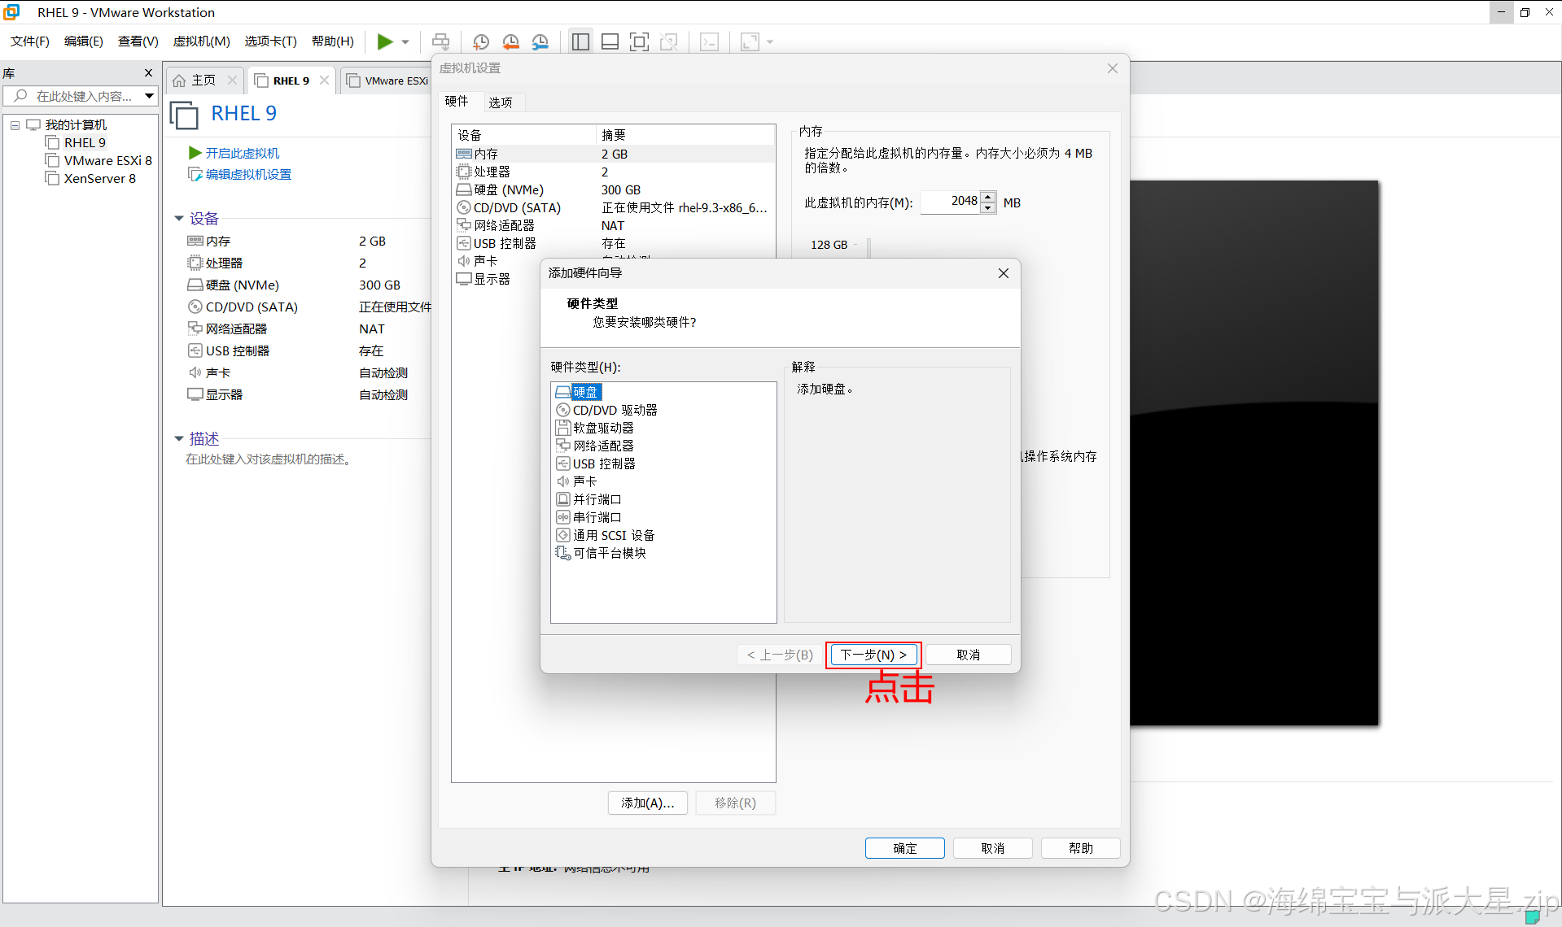Viewport: 1562px width, 927px height.
Task: Click the green power-on play icon in toolbar
Action: pos(385,41)
